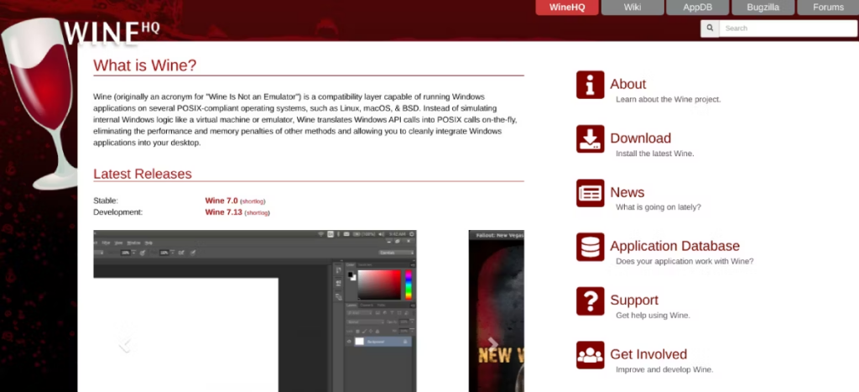The width and height of the screenshot is (859, 392).
Task: Open shortlog link for Wine 7.13
Action: click(x=257, y=212)
